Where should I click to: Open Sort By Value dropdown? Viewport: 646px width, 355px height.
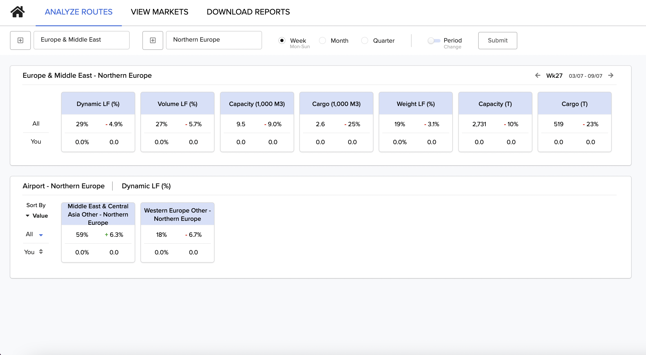[x=37, y=216]
